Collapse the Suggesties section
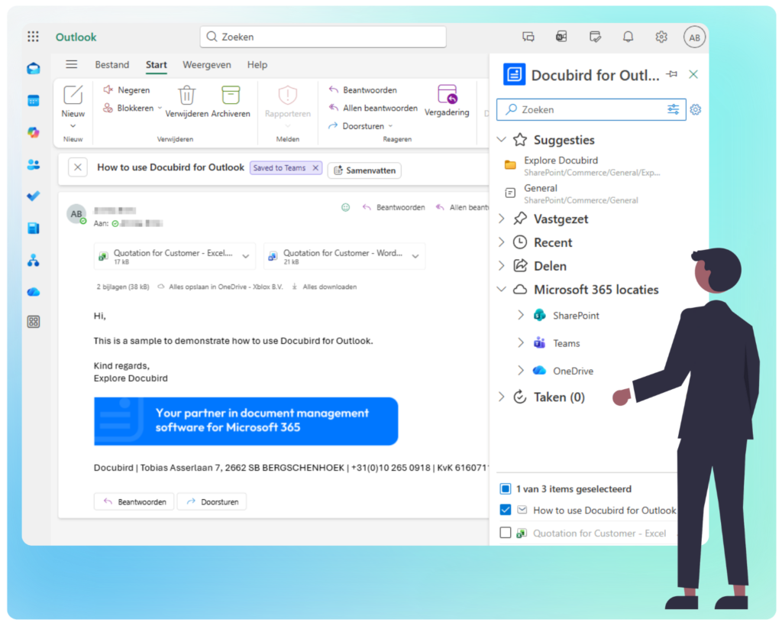 tap(502, 140)
